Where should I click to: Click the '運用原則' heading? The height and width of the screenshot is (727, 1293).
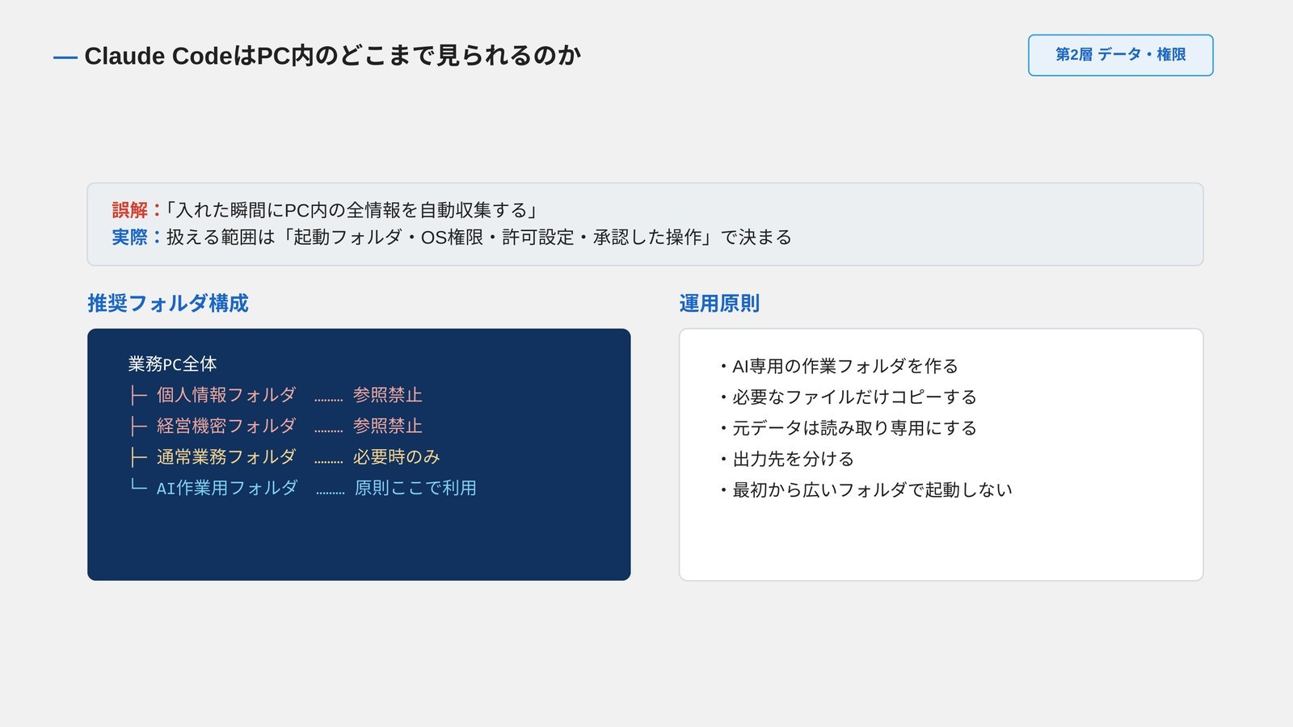pyautogui.click(x=719, y=304)
